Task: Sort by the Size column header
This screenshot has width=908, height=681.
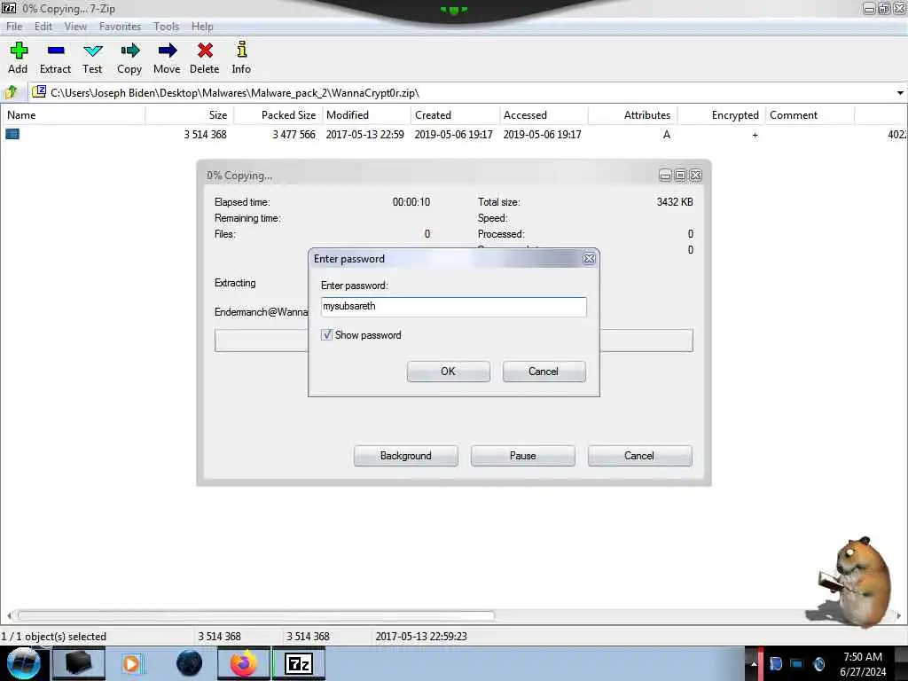Action: pos(190,115)
